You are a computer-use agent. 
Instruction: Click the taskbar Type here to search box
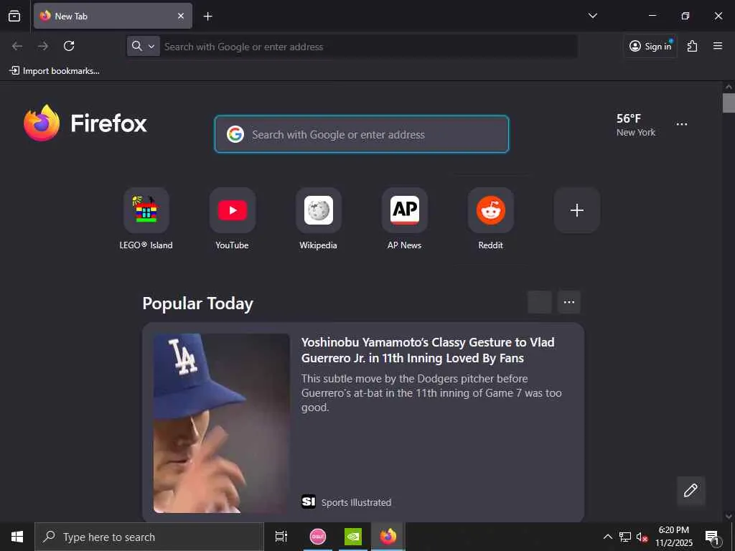149,537
